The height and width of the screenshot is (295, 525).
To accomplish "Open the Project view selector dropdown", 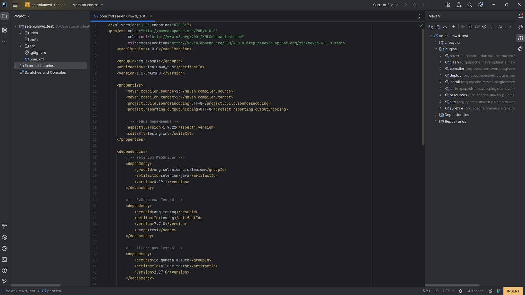I will (x=21, y=16).
